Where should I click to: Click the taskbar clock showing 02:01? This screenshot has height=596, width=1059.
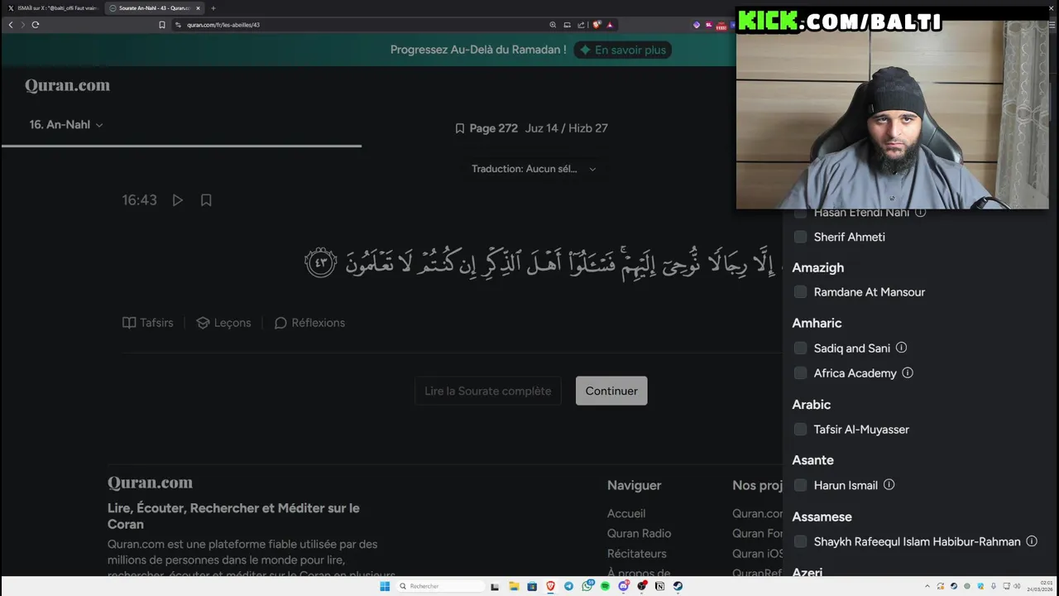1041,586
